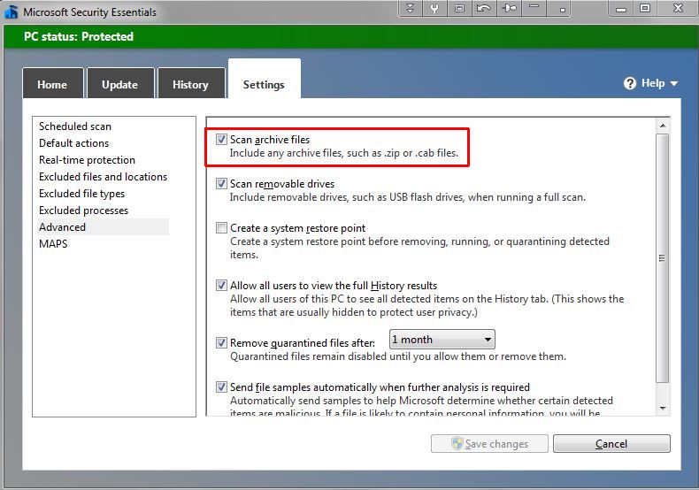The height and width of the screenshot is (490, 699).
Task: Minimize the Security Essentials window
Action: 621,9
